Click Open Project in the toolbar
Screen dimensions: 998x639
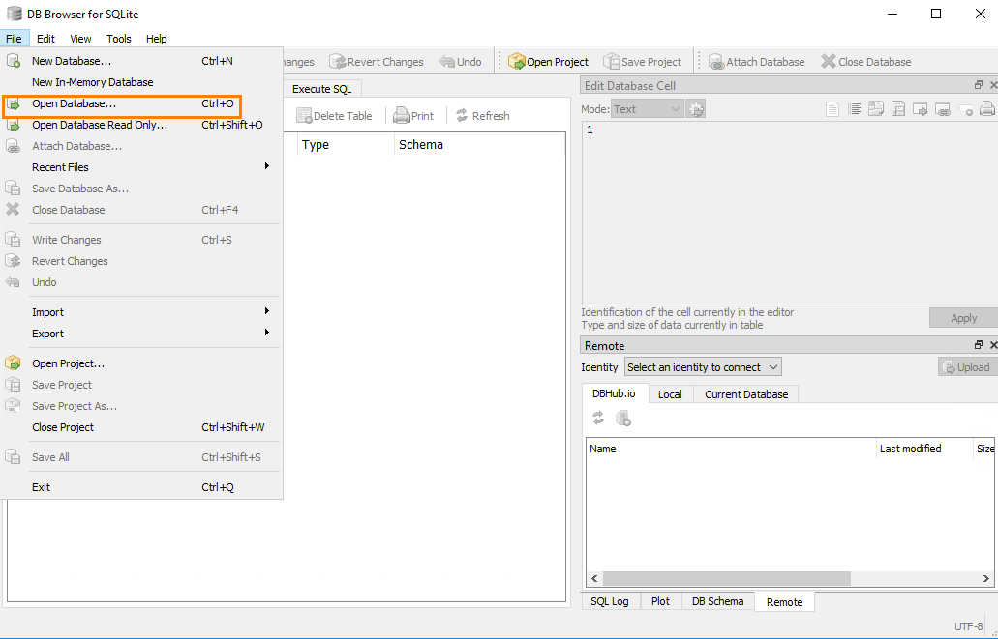(549, 62)
